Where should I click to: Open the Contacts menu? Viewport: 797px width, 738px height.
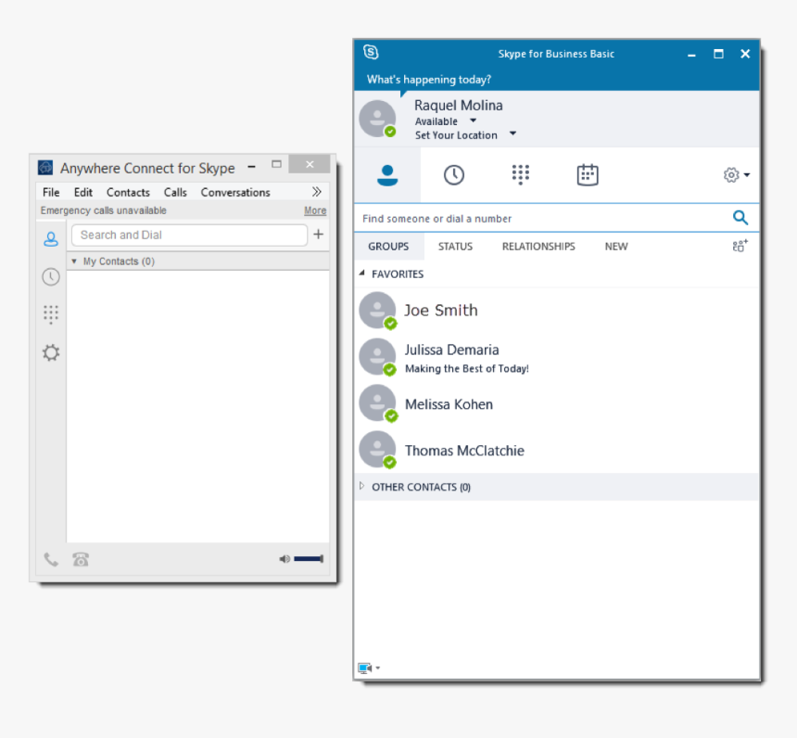click(x=128, y=192)
